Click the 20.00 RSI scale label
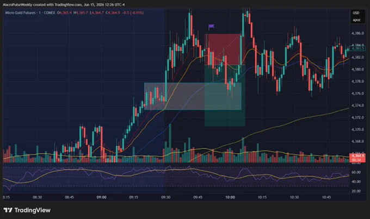This screenshot has width=370, height=219. click(x=356, y=191)
